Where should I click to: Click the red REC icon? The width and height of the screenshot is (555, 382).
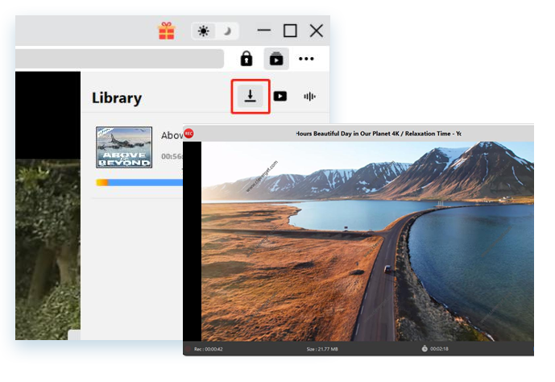point(188,133)
